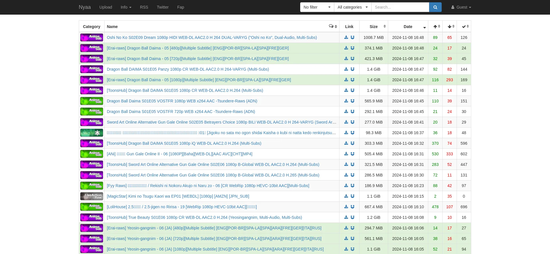This screenshot has height=254, width=550.
Task: Download torrent for Dragon Ball DAIMA Panzy VARYG
Action: point(346,69)
